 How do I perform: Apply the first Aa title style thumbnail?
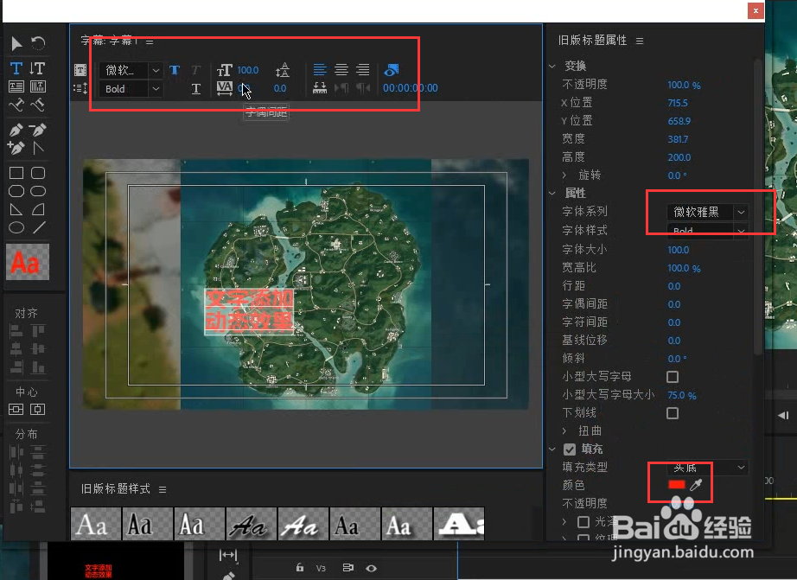point(96,524)
